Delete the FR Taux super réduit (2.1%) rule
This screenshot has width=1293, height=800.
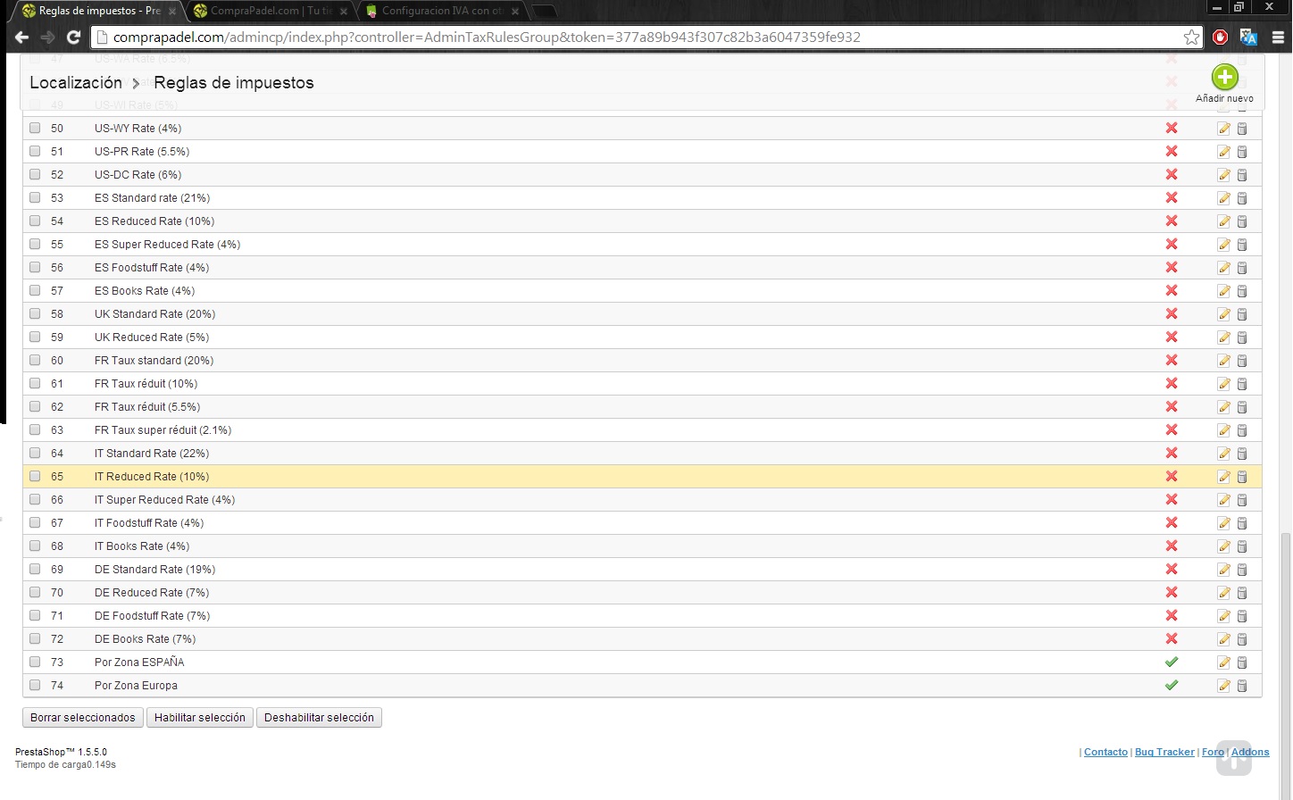[1242, 430]
